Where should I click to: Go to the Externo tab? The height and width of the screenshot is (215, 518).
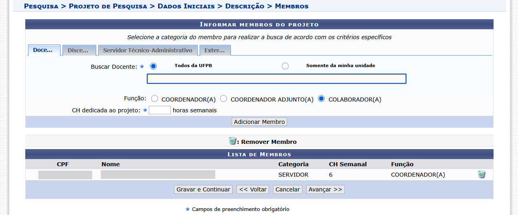(x=215, y=50)
